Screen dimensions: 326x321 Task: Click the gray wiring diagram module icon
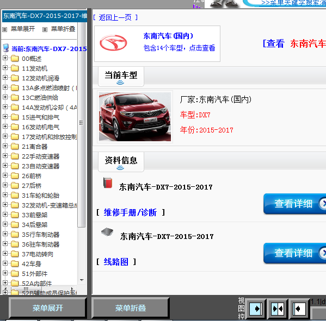point(107,232)
